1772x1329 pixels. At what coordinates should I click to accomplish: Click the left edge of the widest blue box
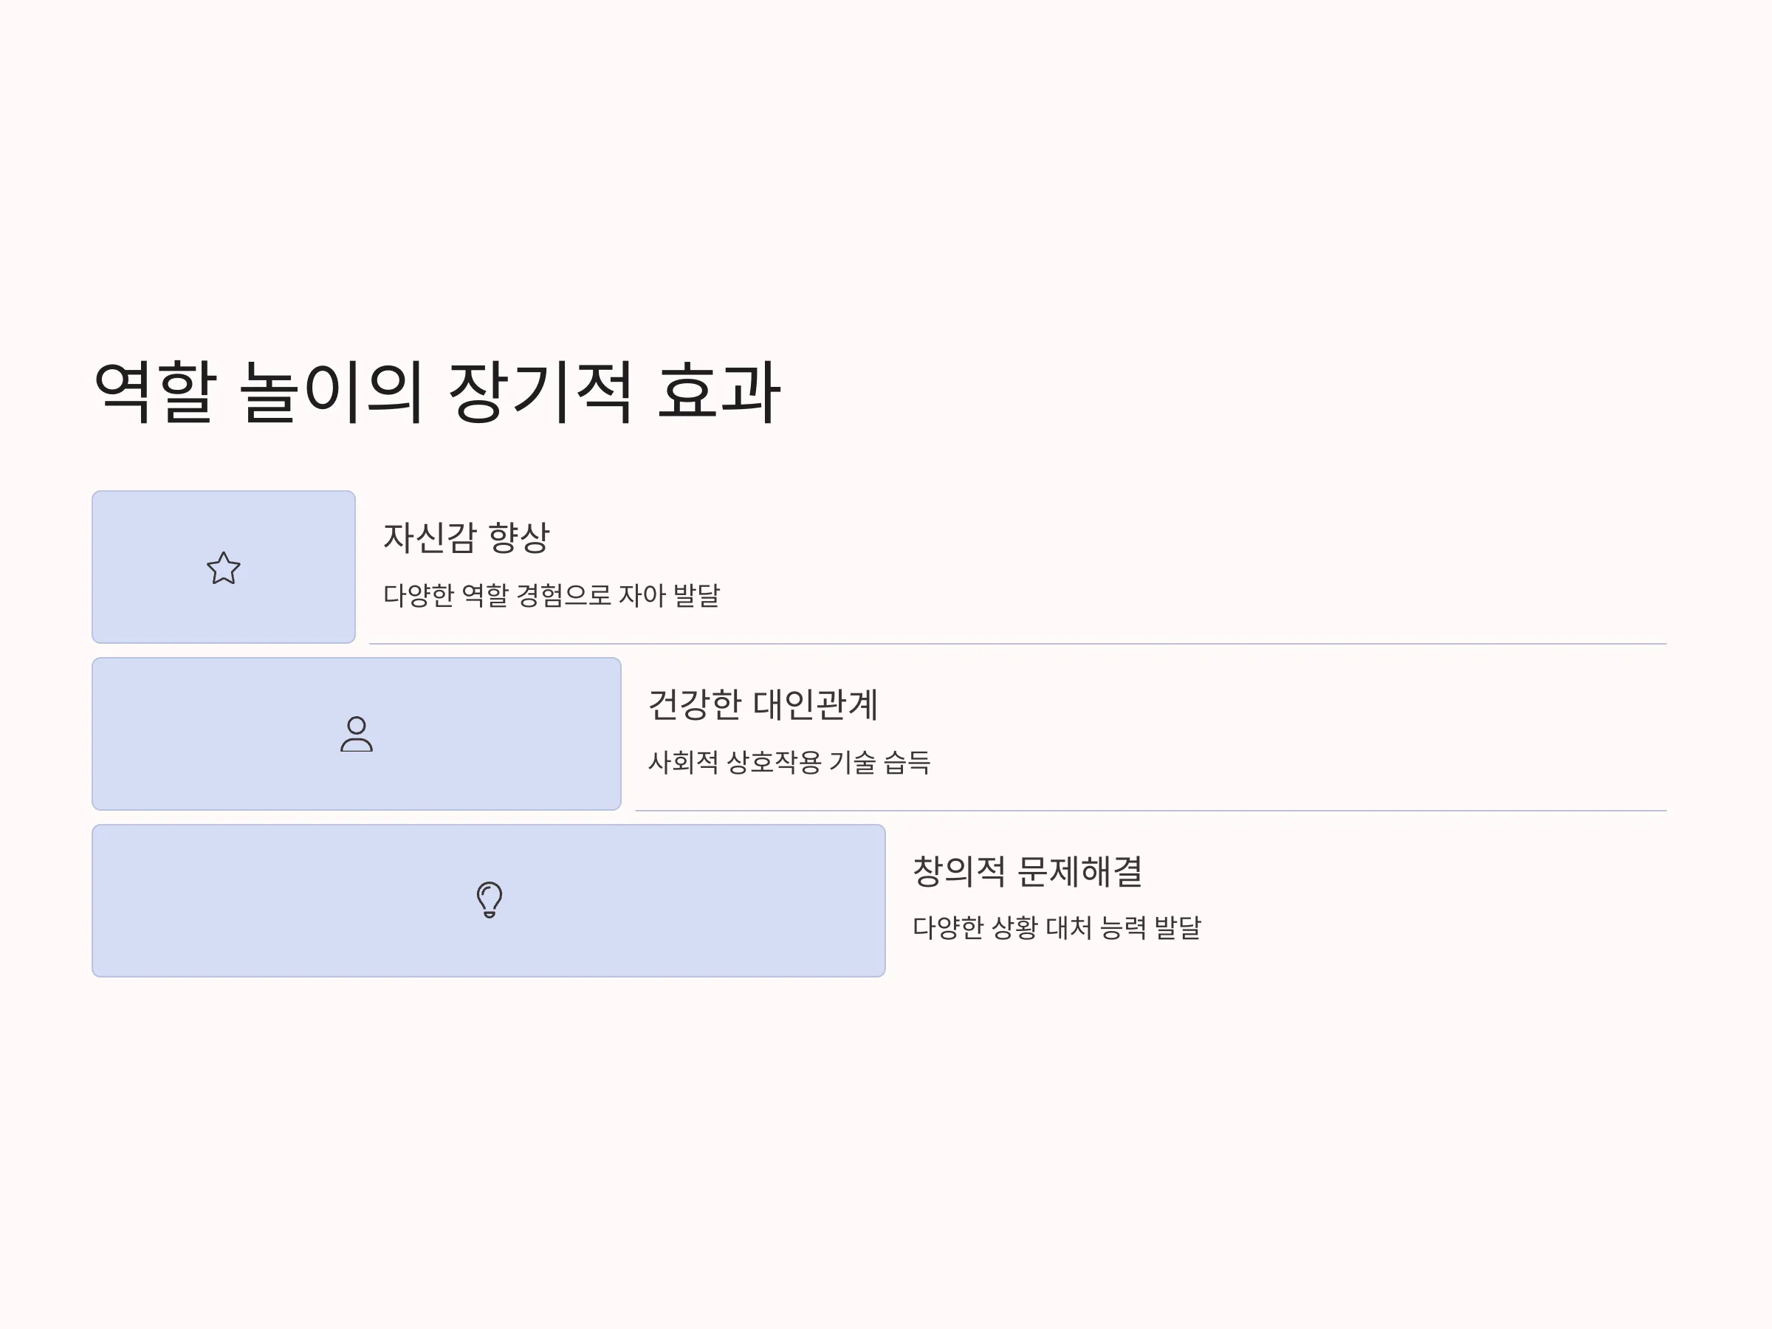93,901
